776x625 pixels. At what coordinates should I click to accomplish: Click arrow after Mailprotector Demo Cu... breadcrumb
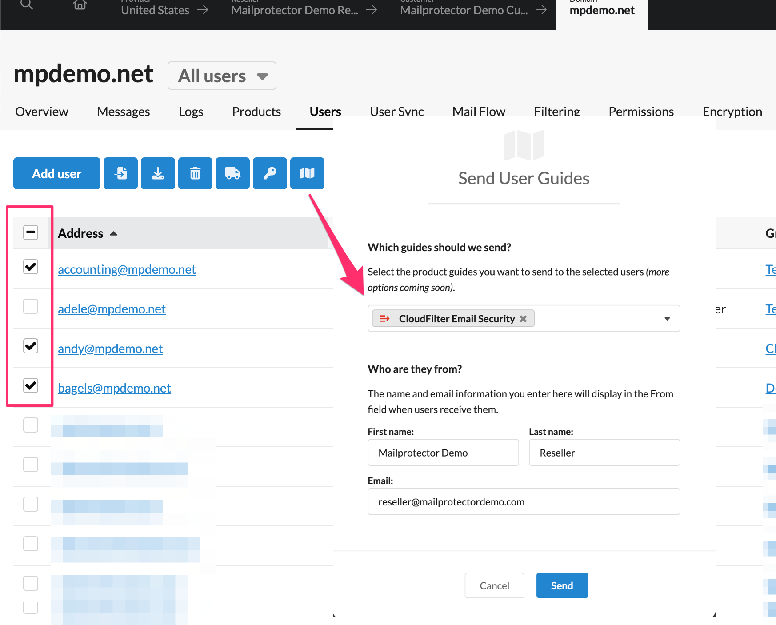(x=541, y=10)
